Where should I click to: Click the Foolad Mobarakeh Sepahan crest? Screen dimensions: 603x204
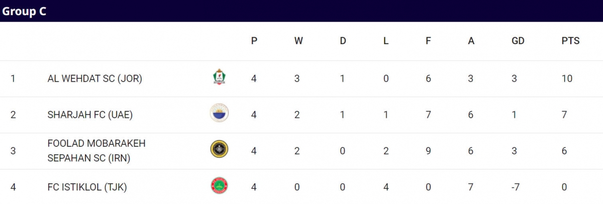[x=219, y=149]
